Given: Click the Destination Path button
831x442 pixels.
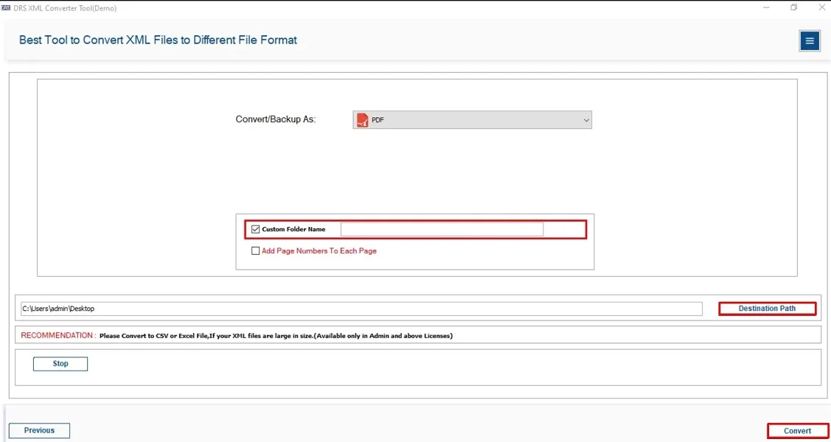Looking at the screenshot, I should pos(767,309).
